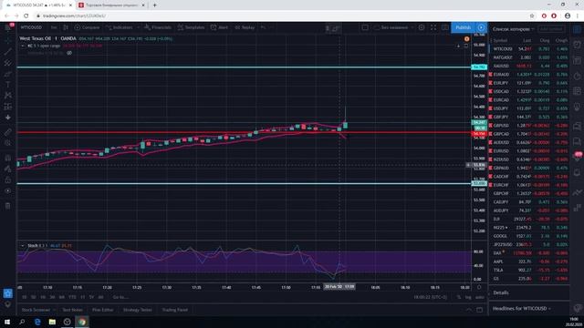
Task: Select the YTD date range
Action: [x=72, y=297]
